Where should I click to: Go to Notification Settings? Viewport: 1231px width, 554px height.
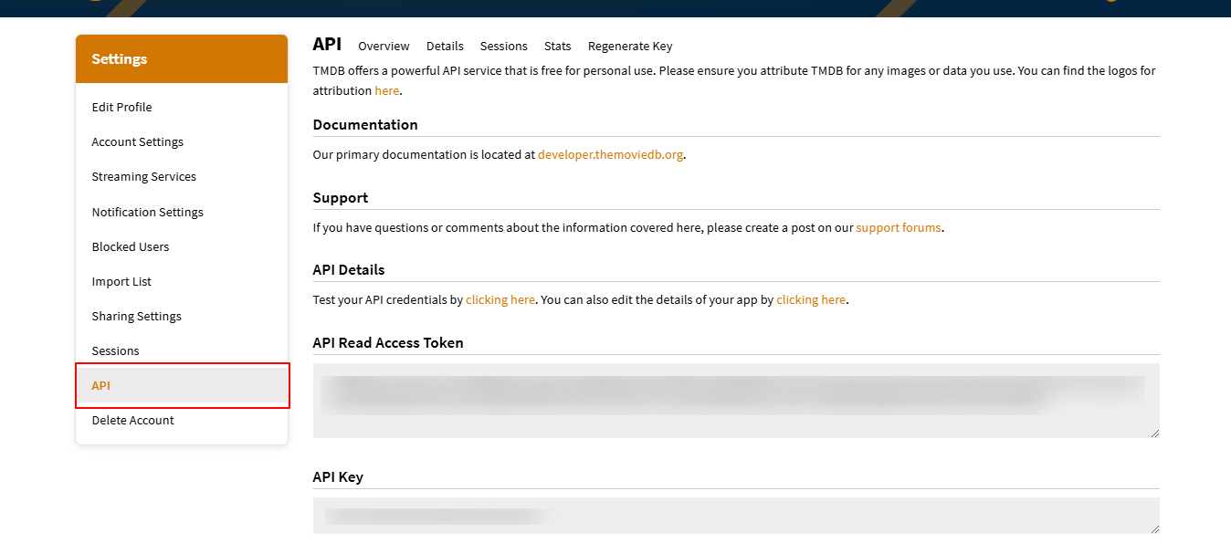point(147,212)
